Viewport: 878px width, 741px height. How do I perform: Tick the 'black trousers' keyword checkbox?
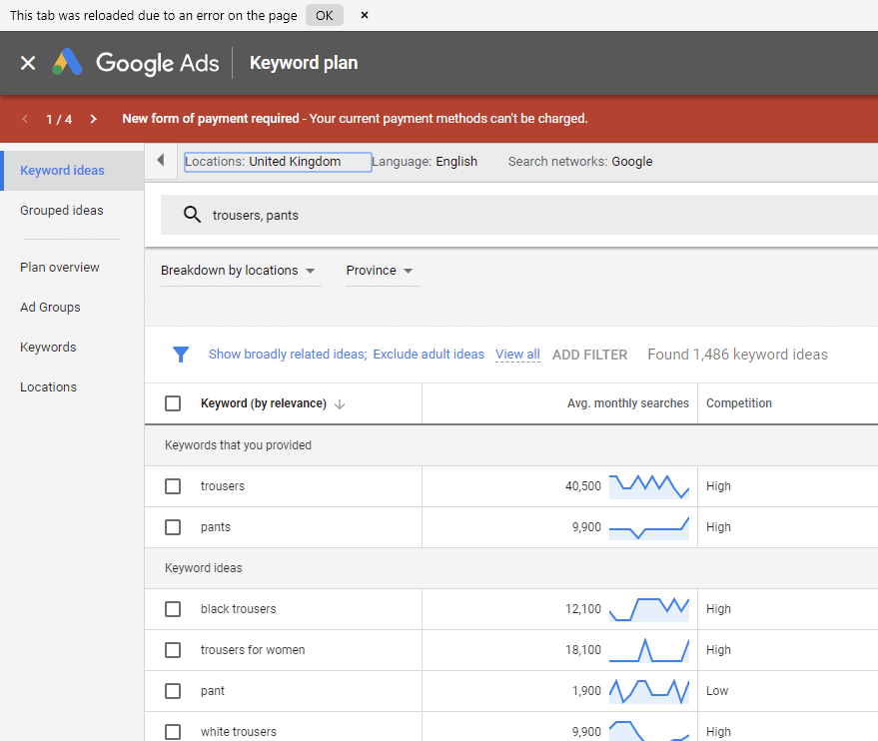pyautogui.click(x=173, y=609)
